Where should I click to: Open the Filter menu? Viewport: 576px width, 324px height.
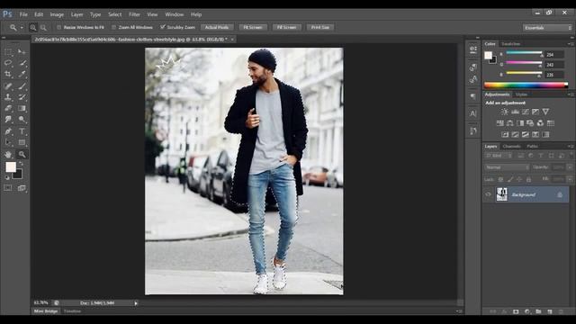(x=134, y=14)
